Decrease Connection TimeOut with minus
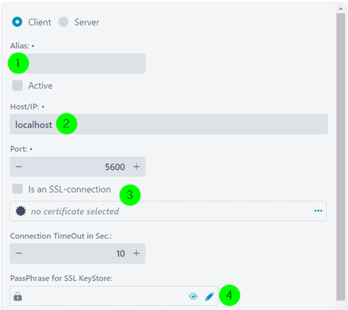Image resolution: width=348 pixels, height=310 pixels. (x=19, y=253)
